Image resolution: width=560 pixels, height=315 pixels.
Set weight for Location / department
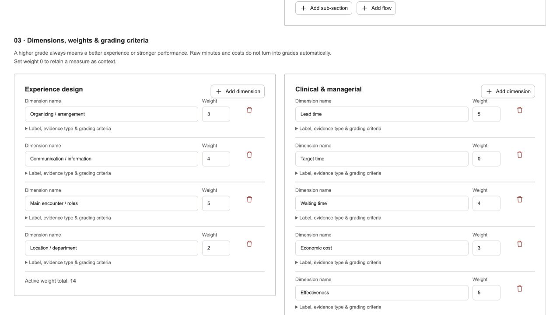tap(216, 248)
